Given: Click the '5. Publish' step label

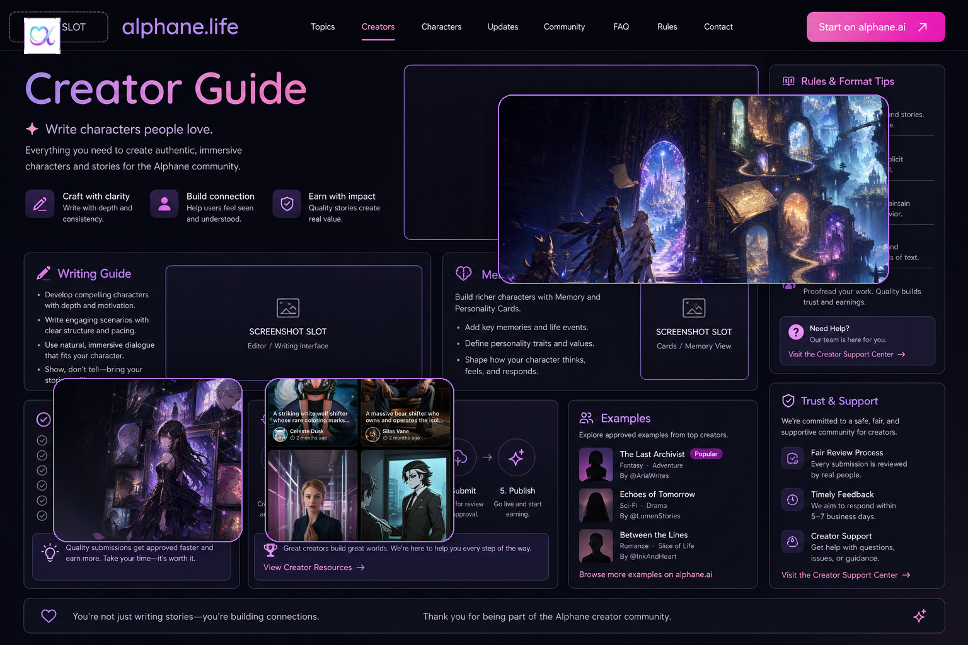Looking at the screenshot, I should pos(517,491).
